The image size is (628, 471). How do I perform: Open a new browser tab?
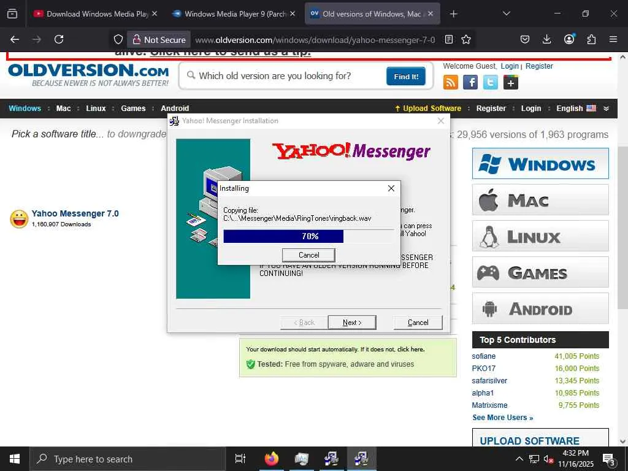tap(453, 14)
